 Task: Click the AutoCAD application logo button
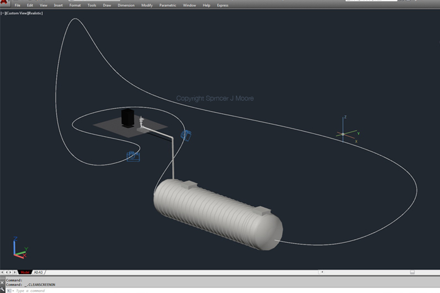4,4
